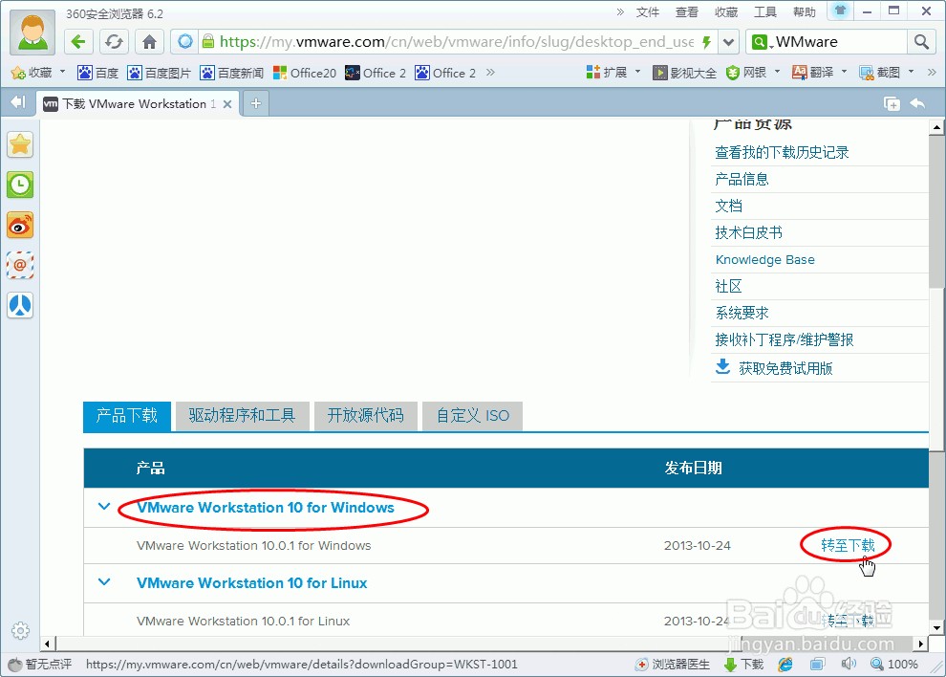This screenshot has width=946, height=677.
Task: Open the favorites star in the sidebar
Action: pos(20,144)
